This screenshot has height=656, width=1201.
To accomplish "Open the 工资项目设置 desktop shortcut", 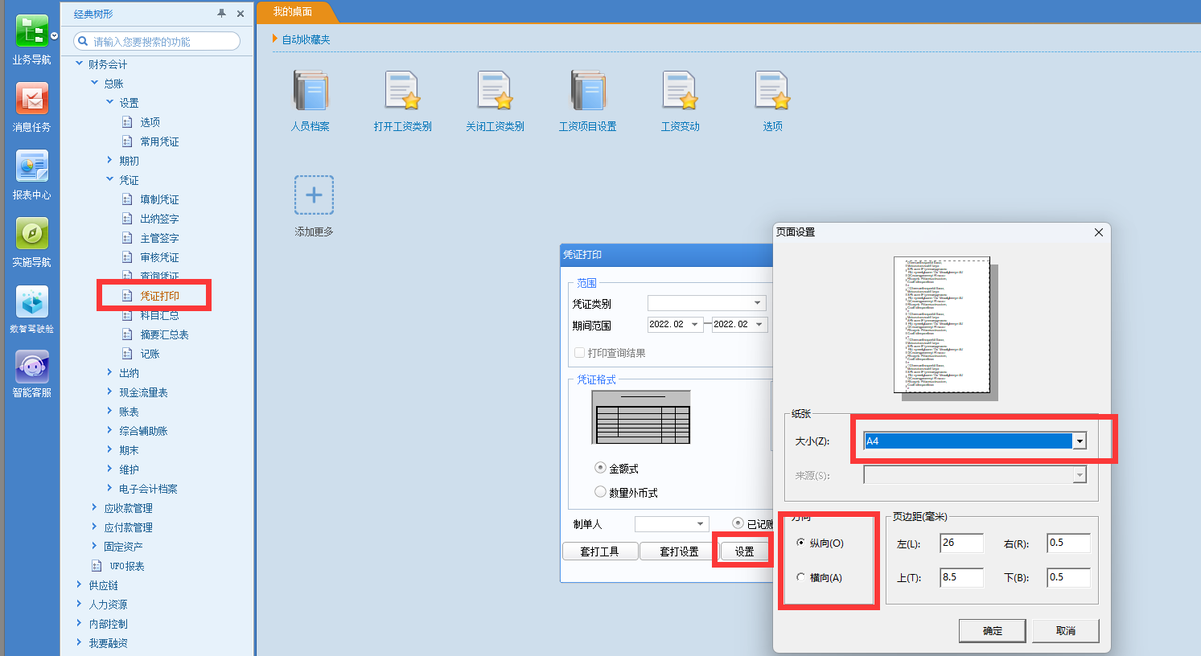I will point(588,91).
